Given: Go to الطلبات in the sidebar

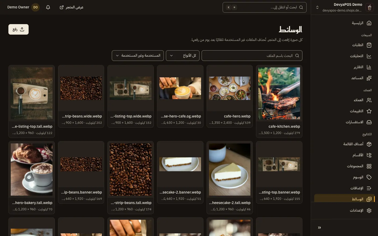Looking at the screenshot, I should (344, 45).
